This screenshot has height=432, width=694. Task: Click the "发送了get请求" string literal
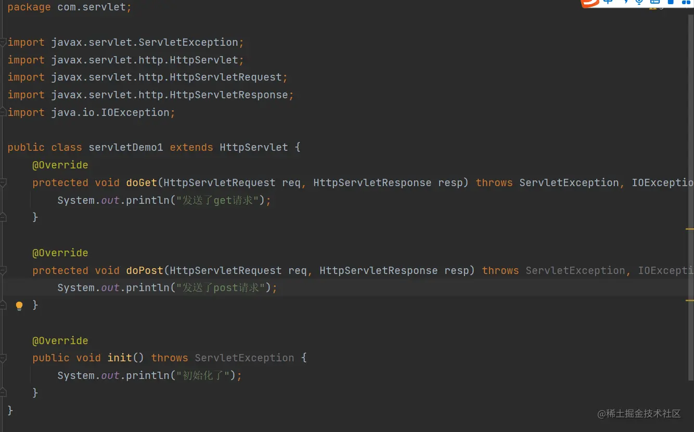pos(217,200)
